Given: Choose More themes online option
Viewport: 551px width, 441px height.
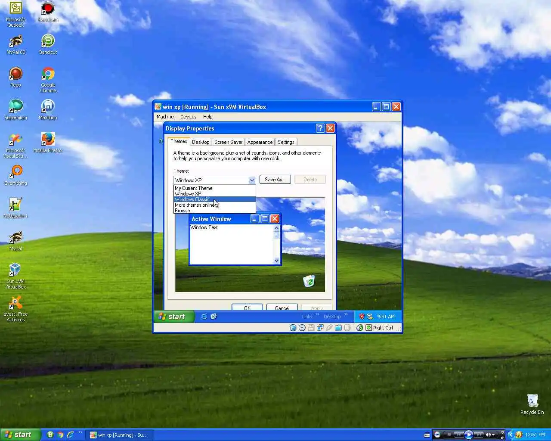Looking at the screenshot, I should coord(215,205).
